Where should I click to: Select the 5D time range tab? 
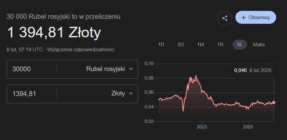(x=181, y=44)
